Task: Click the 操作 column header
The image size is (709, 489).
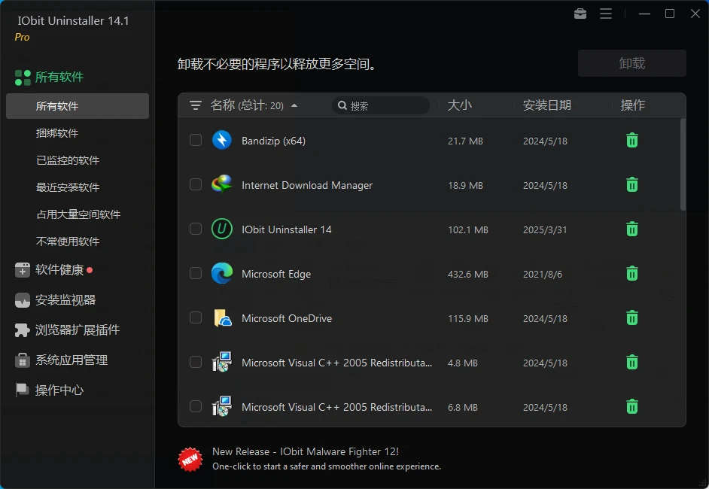Action: [x=632, y=105]
